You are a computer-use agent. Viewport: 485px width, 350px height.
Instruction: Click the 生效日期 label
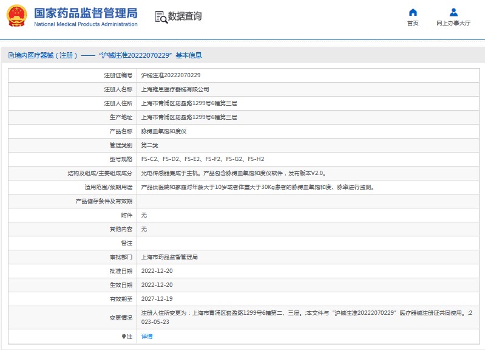[x=121, y=285]
